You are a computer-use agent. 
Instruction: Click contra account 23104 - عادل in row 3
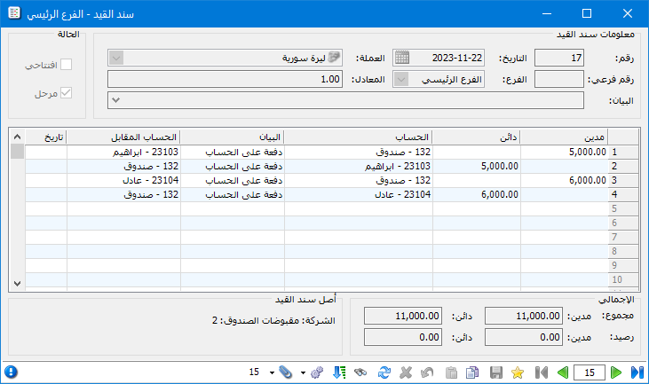point(123,180)
